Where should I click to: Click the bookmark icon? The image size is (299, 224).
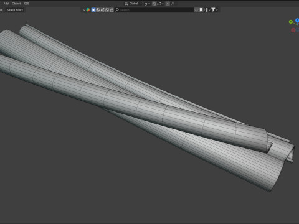[201, 10]
